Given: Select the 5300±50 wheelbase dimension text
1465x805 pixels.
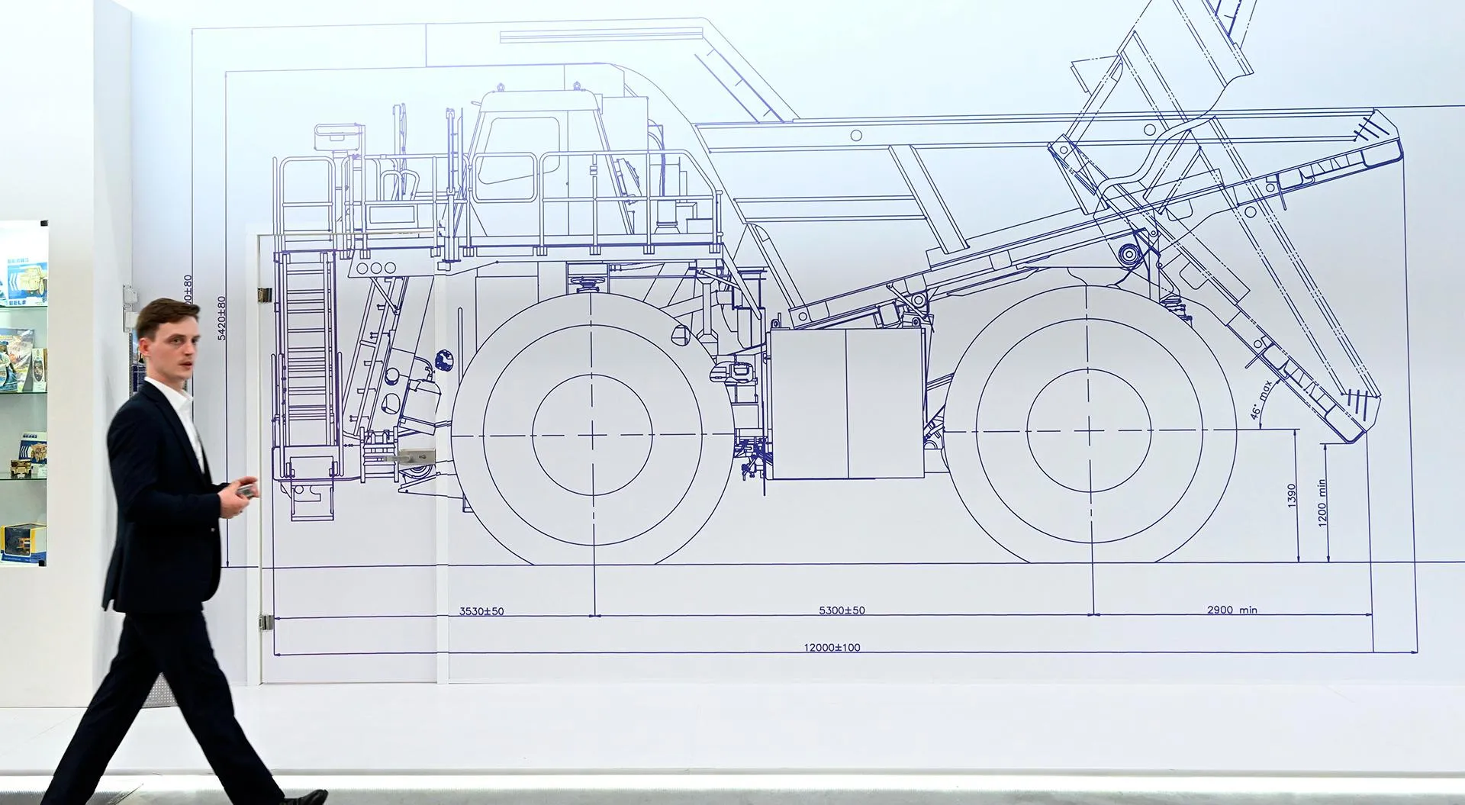Looking at the screenshot, I should point(842,610).
